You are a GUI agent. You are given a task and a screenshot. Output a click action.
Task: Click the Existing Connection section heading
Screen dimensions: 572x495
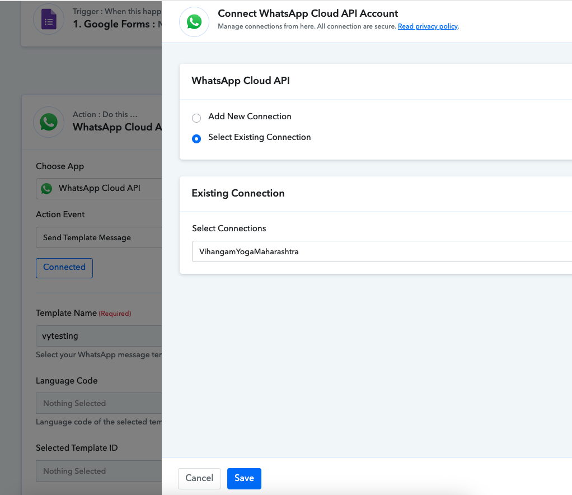[238, 193]
